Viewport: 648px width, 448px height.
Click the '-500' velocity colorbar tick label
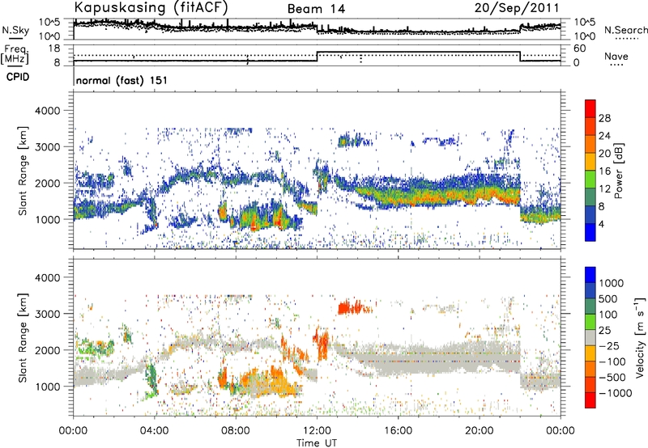click(x=612, y=377)
